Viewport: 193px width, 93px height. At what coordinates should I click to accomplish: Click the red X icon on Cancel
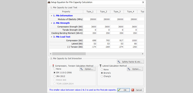click(133, 90)
